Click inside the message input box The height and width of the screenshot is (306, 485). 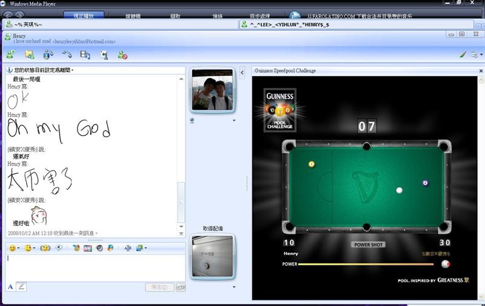click(x=95, y=268)
